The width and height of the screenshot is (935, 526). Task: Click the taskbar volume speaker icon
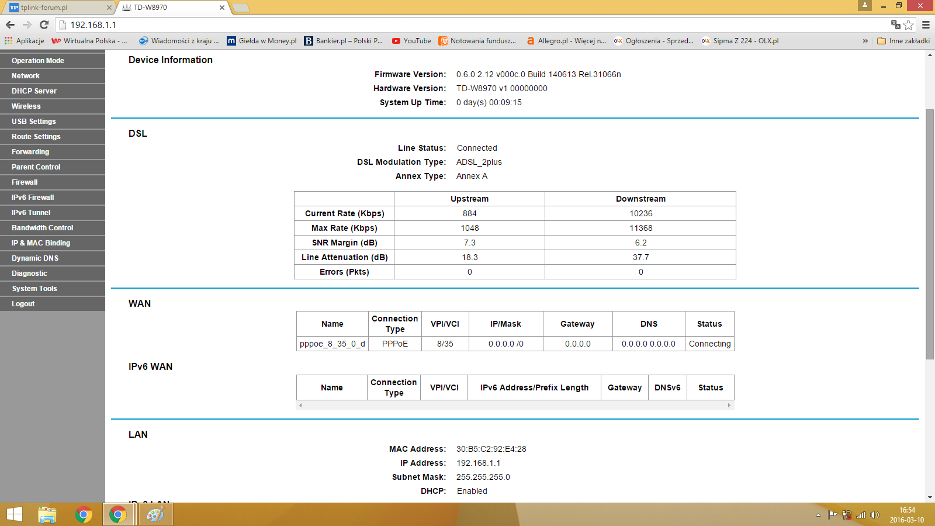875,515
